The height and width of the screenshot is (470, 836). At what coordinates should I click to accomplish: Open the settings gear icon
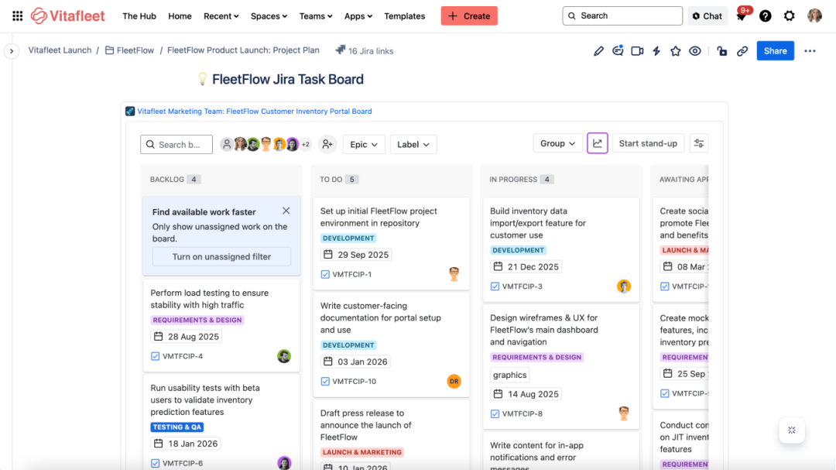[x=789, y=16]
